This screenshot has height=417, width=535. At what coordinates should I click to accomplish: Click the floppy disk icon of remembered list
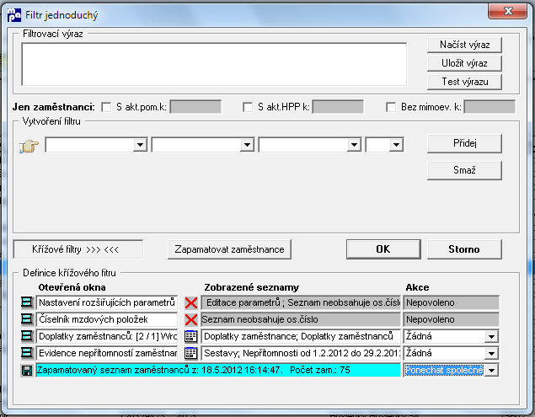click(x=27, y=371)
